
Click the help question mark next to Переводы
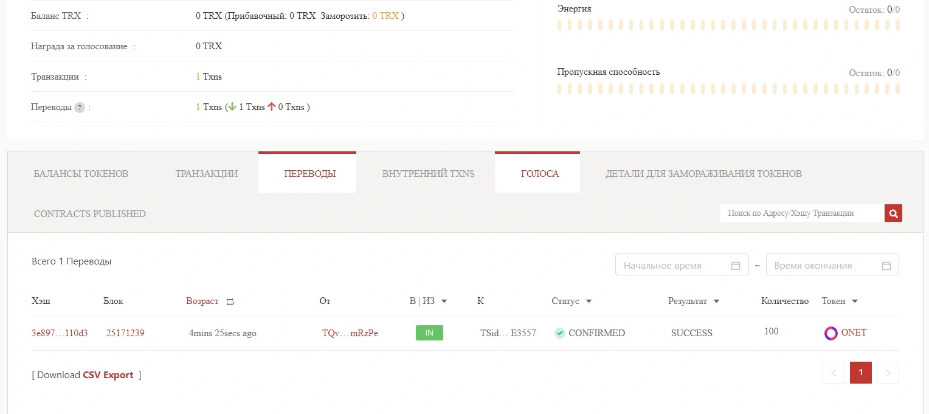pyautogui.click(x=80, y=108)
